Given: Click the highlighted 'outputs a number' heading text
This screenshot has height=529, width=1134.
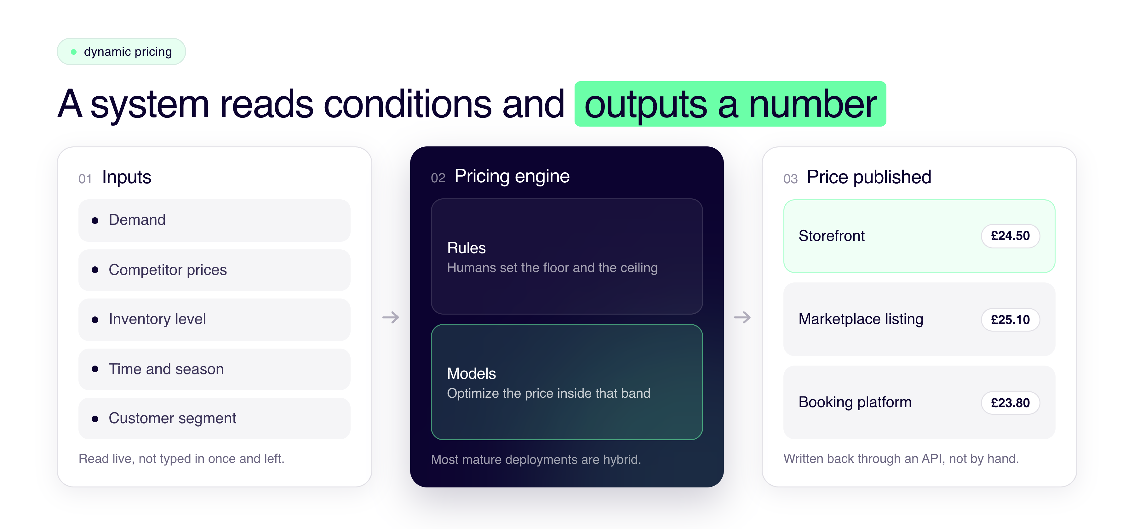Looking at the screenshot, I should point(730,104).
